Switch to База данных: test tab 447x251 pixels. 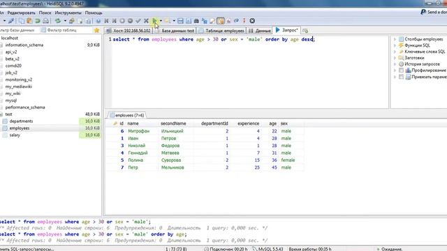pos(175,31)
